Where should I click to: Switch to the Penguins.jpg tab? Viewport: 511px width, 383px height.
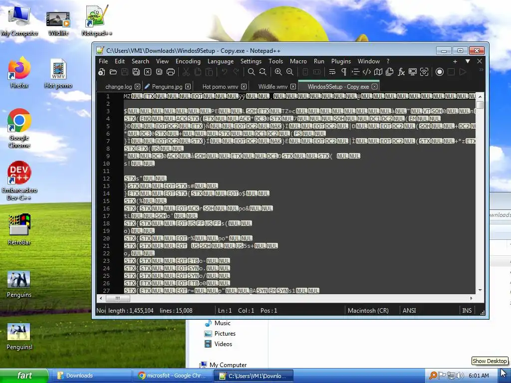click(167, 87)
